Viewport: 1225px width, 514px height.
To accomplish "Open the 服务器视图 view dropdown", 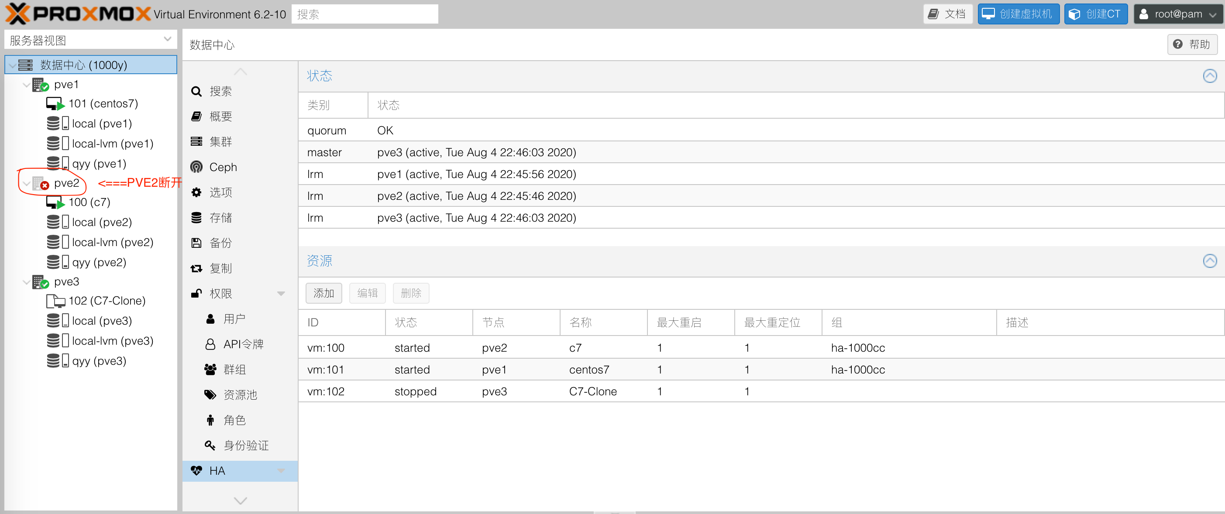I will point(167,39).
